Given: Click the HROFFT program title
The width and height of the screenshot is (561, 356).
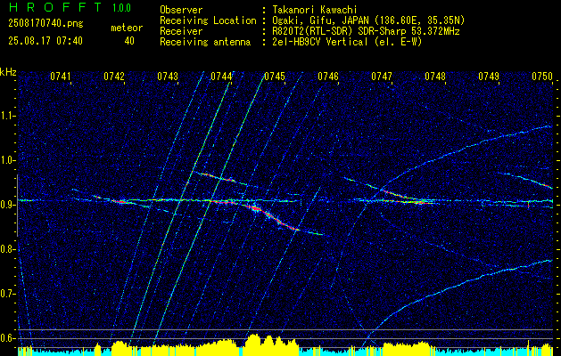Looking at the screenshot, I should [x=55, y=7].
